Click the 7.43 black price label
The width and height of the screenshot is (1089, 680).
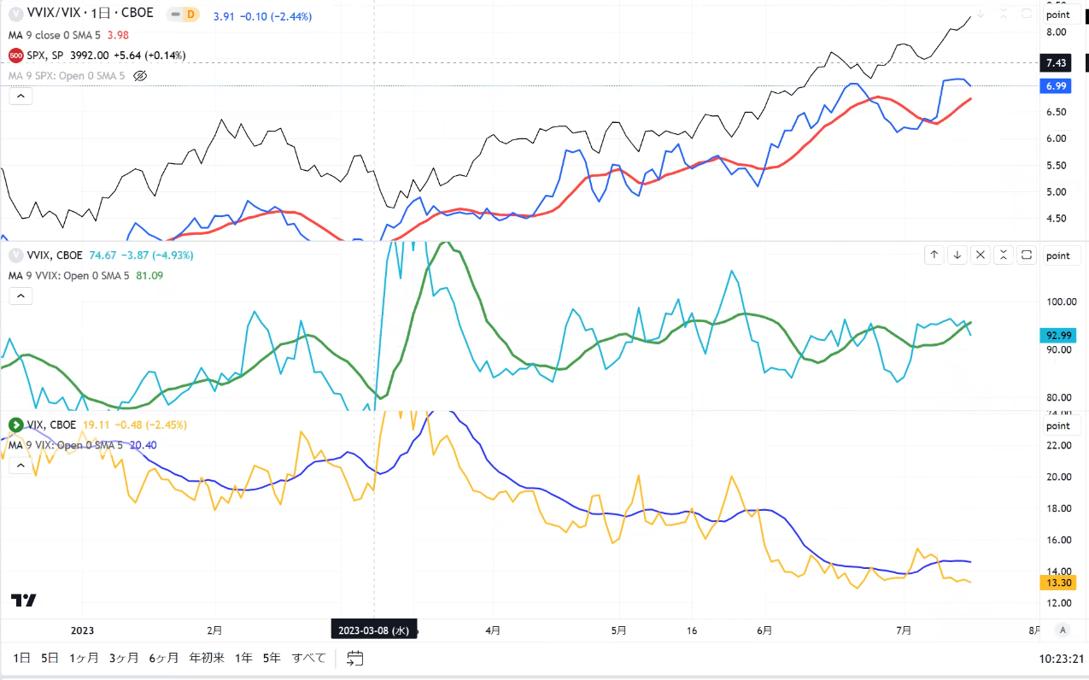(x=1057, y=63)
